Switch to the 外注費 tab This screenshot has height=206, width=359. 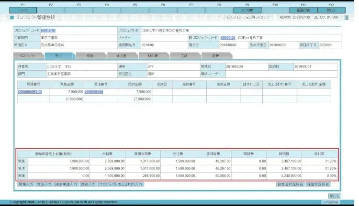(121, 56)
